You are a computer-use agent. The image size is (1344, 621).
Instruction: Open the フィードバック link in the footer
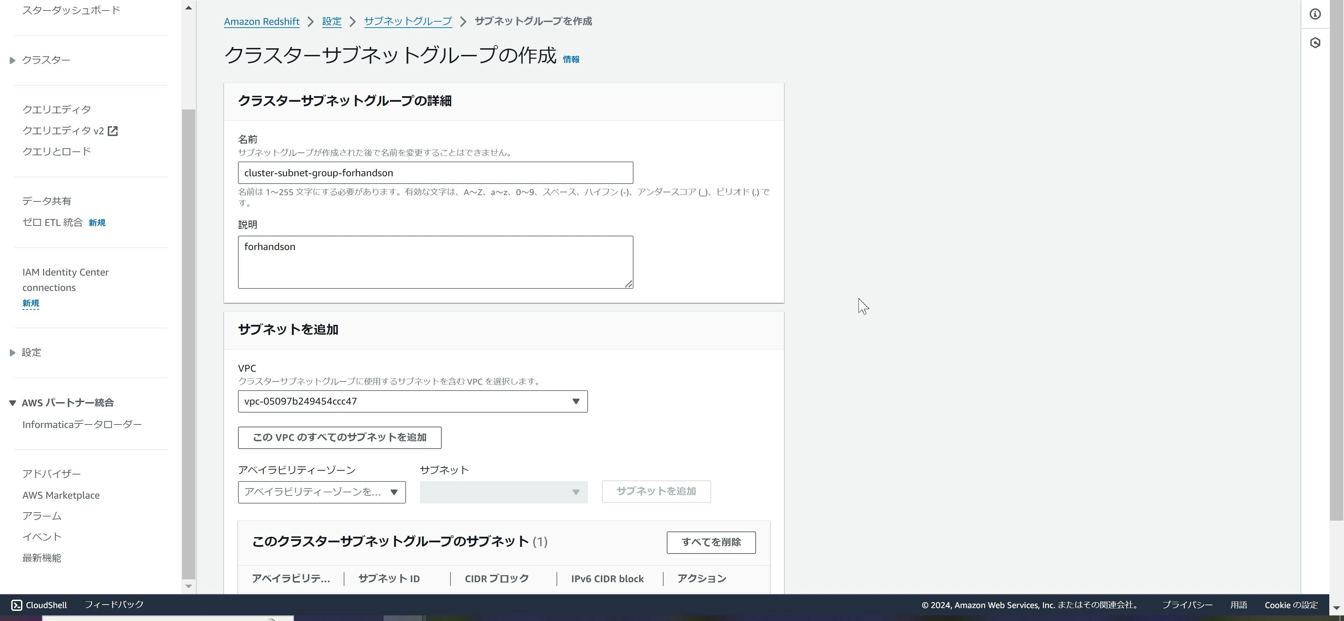114,605
